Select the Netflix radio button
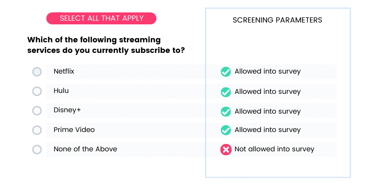This screenshot has height=184, width=369. [x=37, y=72]
